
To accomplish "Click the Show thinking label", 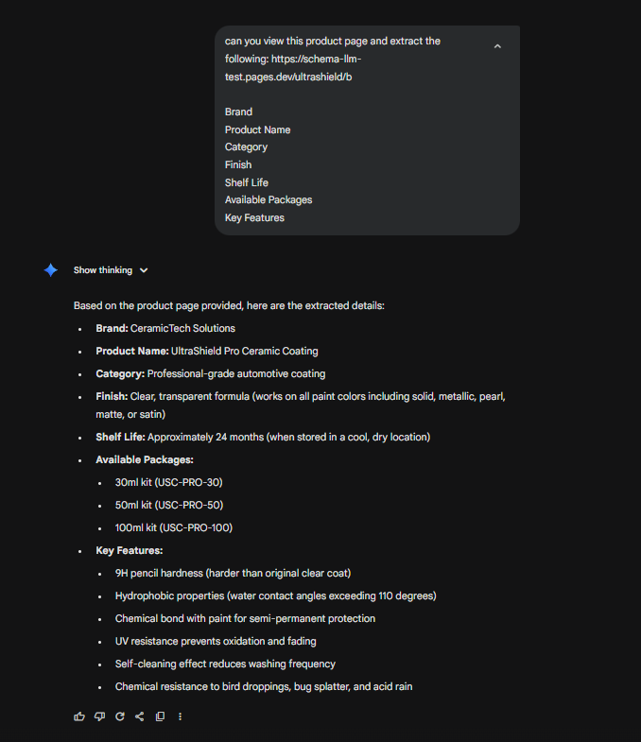I will (103, 270).
